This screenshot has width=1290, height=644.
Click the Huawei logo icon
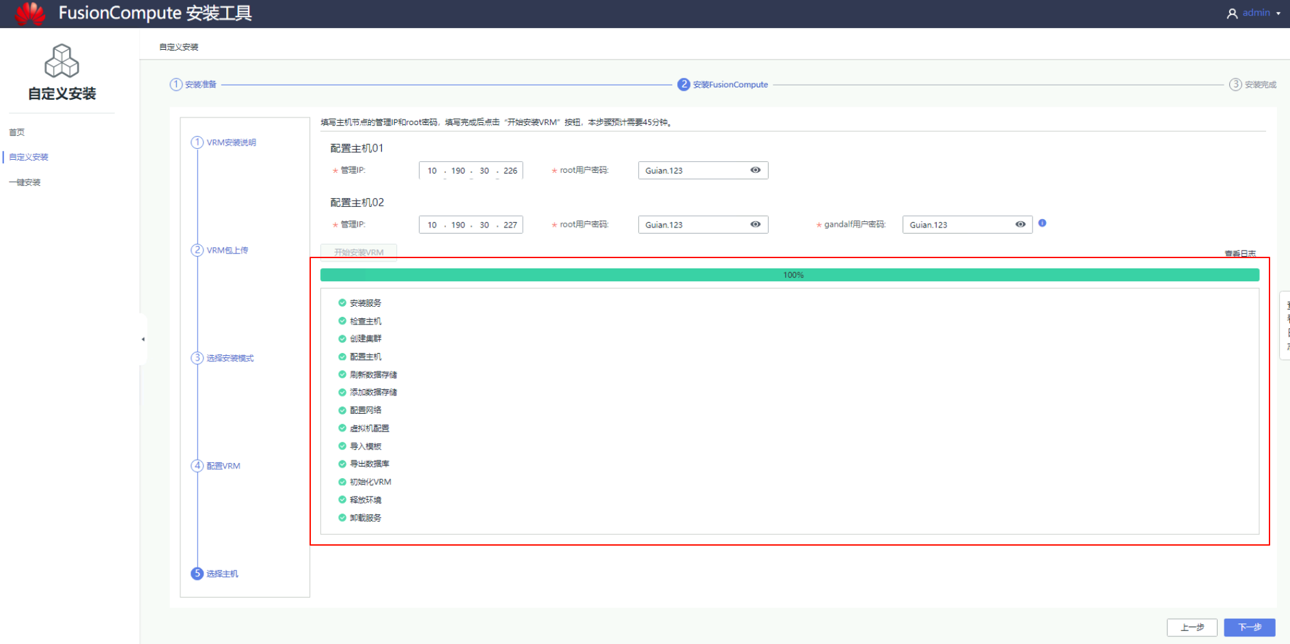[29, 13]
